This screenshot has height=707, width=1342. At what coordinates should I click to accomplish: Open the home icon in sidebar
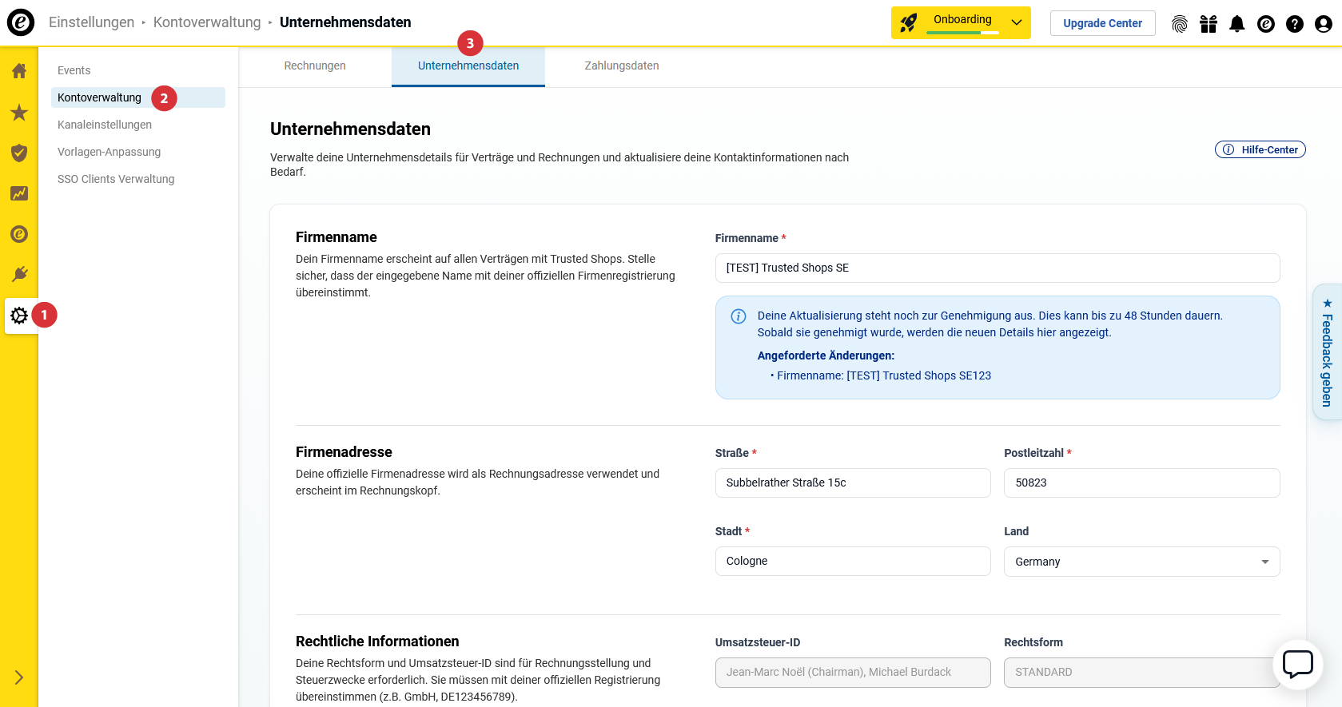tap(19, 71)
